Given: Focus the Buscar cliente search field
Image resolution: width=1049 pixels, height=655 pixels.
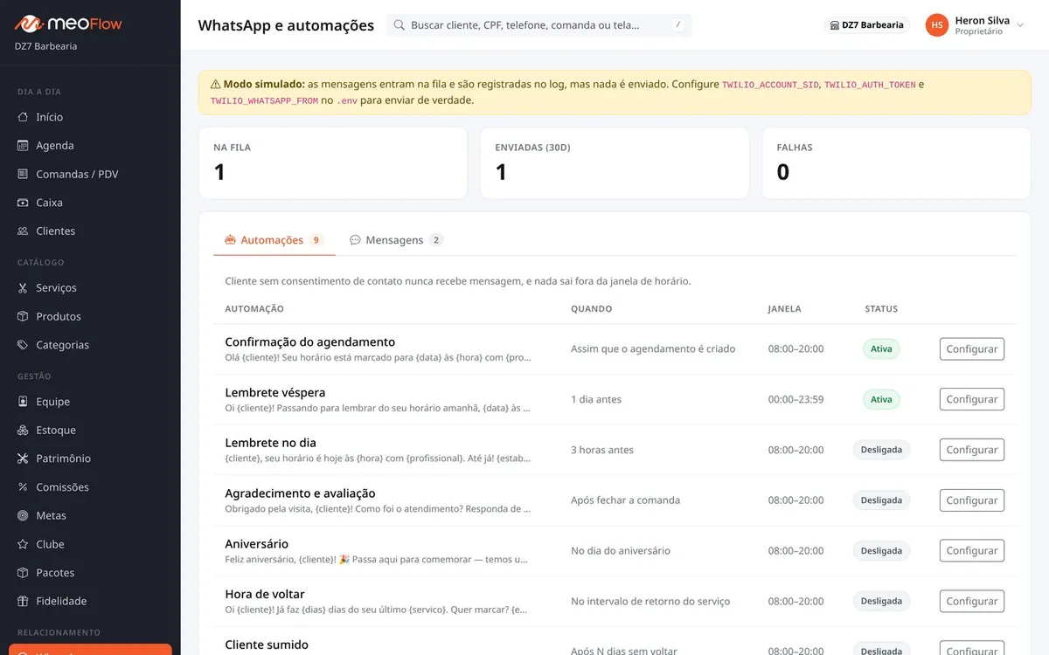Looking at the screenshot, I should [x=538, y=25].
